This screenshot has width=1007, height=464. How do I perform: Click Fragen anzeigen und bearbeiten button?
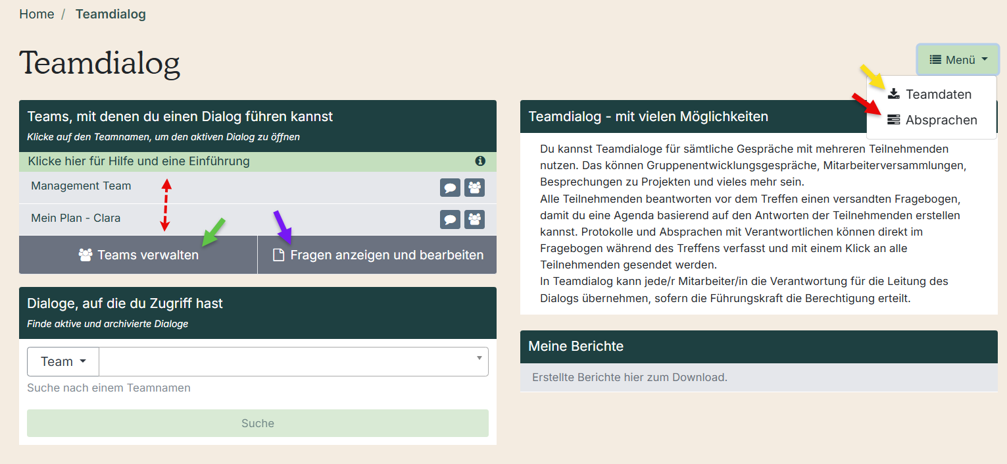click(378, 255)
